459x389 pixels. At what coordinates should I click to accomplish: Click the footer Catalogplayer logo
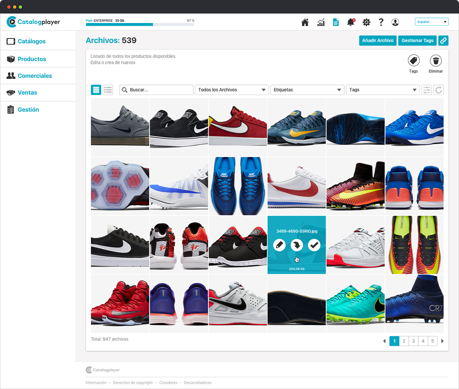click(103, 370)
